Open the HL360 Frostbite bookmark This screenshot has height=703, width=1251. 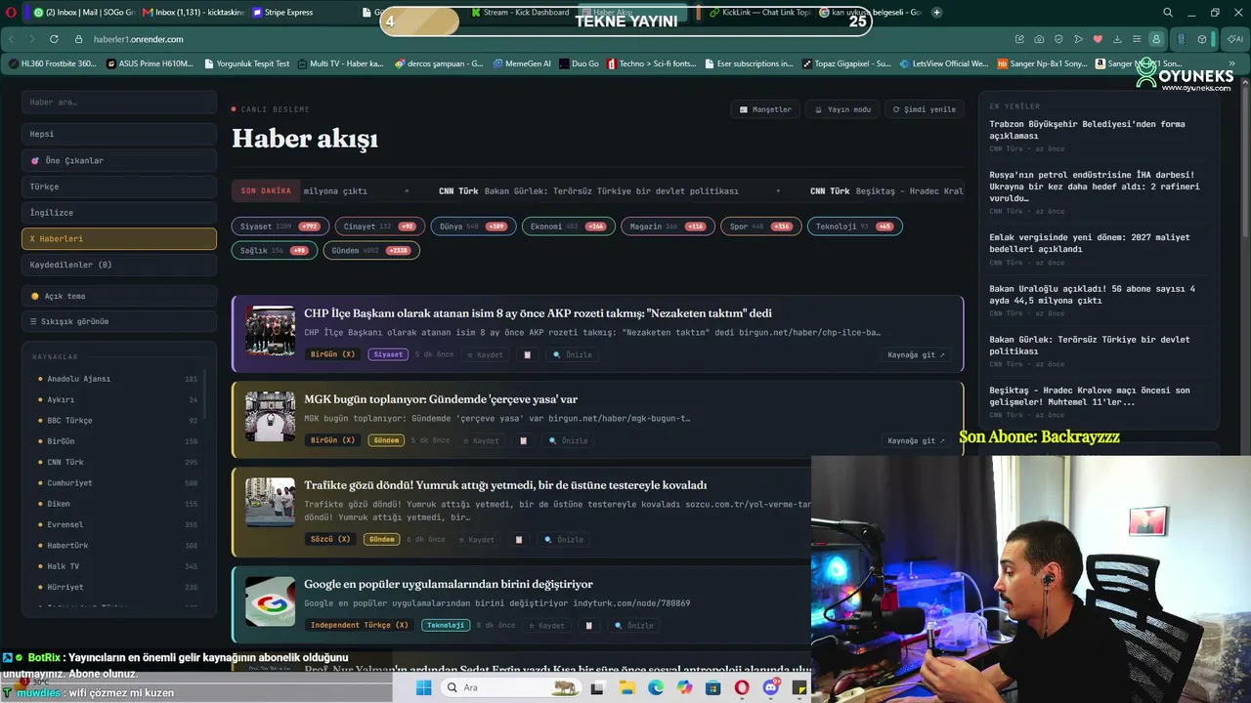(52, 63)
